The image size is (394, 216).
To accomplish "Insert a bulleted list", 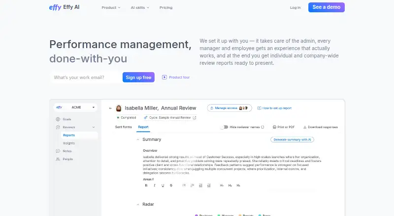I will click(184, 186).
